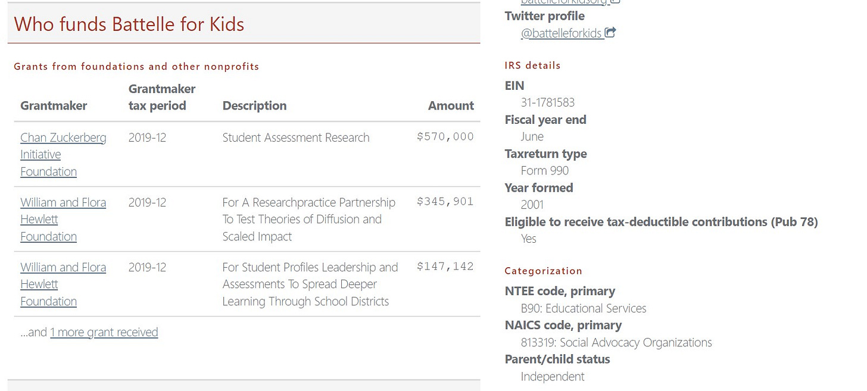The width and height of the screenshot is (867, 391).
Task: Click the Grantmaker tax period header
Action: coord(161,97)
